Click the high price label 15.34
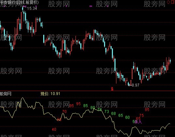Image resolution: width=175 pixels, height=137 pixels. click(32, 8)
